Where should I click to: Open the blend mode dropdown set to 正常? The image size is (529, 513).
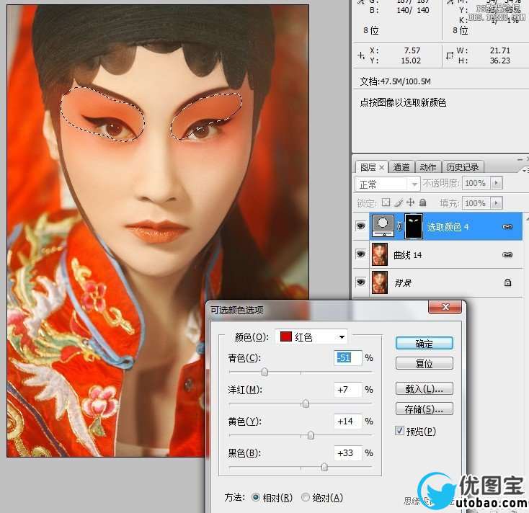[387, 184]
